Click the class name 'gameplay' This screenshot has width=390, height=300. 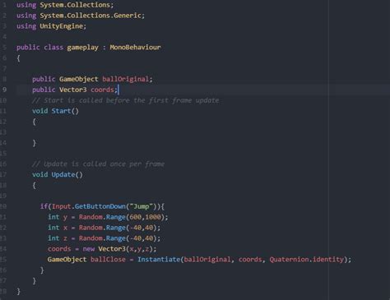(x=82, y=48)
